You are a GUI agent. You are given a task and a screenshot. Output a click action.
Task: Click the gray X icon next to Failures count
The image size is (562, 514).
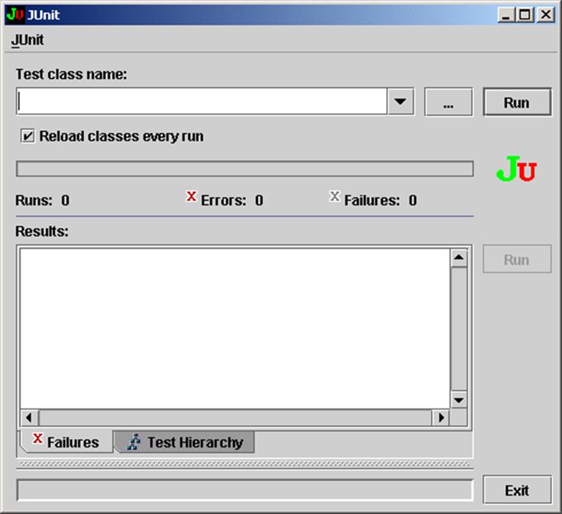pos(334,197)
